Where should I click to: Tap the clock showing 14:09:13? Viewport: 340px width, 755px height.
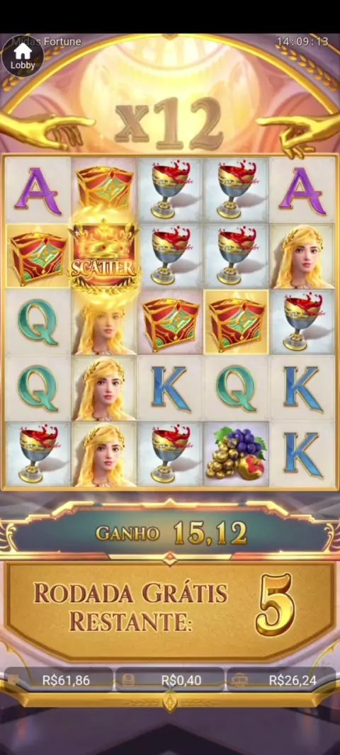[302, 41]
